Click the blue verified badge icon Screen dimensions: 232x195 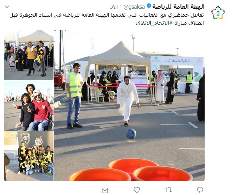pyautogui.click(x=149, y=6)
